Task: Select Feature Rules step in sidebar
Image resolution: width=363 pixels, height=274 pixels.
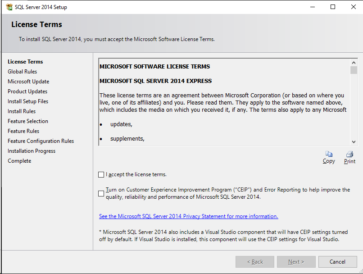Action: [23, 131]
